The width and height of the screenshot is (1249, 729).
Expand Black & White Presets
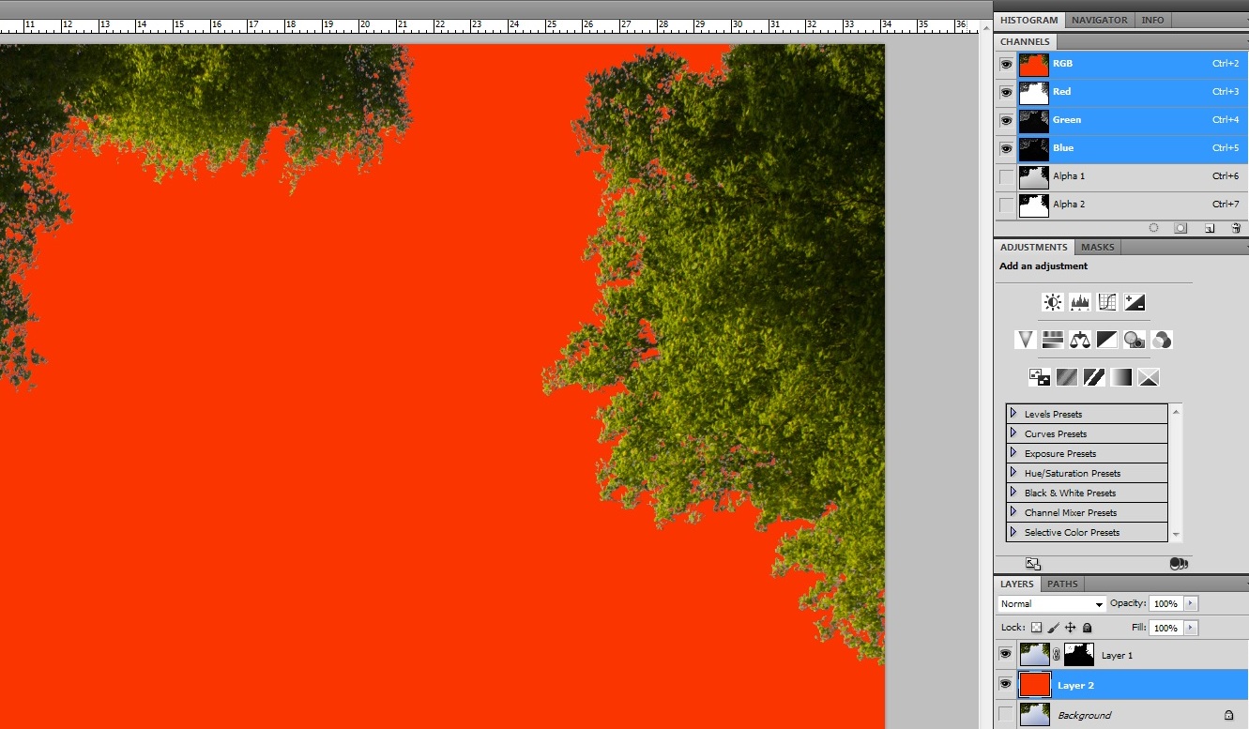pyautogui.click(x=1013, y=493)
